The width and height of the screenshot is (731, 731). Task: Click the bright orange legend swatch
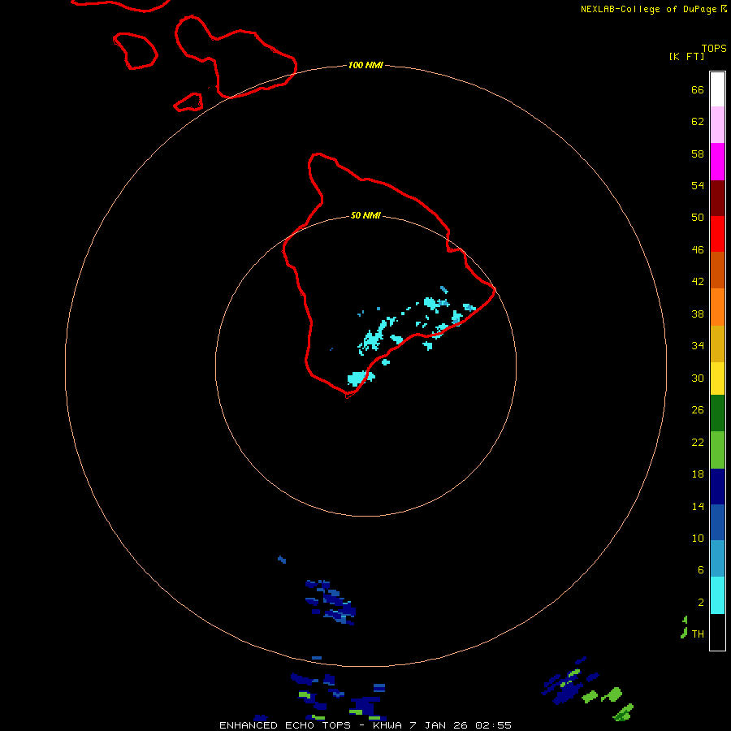717,307
